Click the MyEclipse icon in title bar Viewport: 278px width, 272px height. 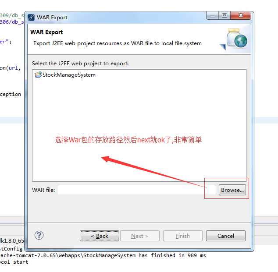(31, 18)
